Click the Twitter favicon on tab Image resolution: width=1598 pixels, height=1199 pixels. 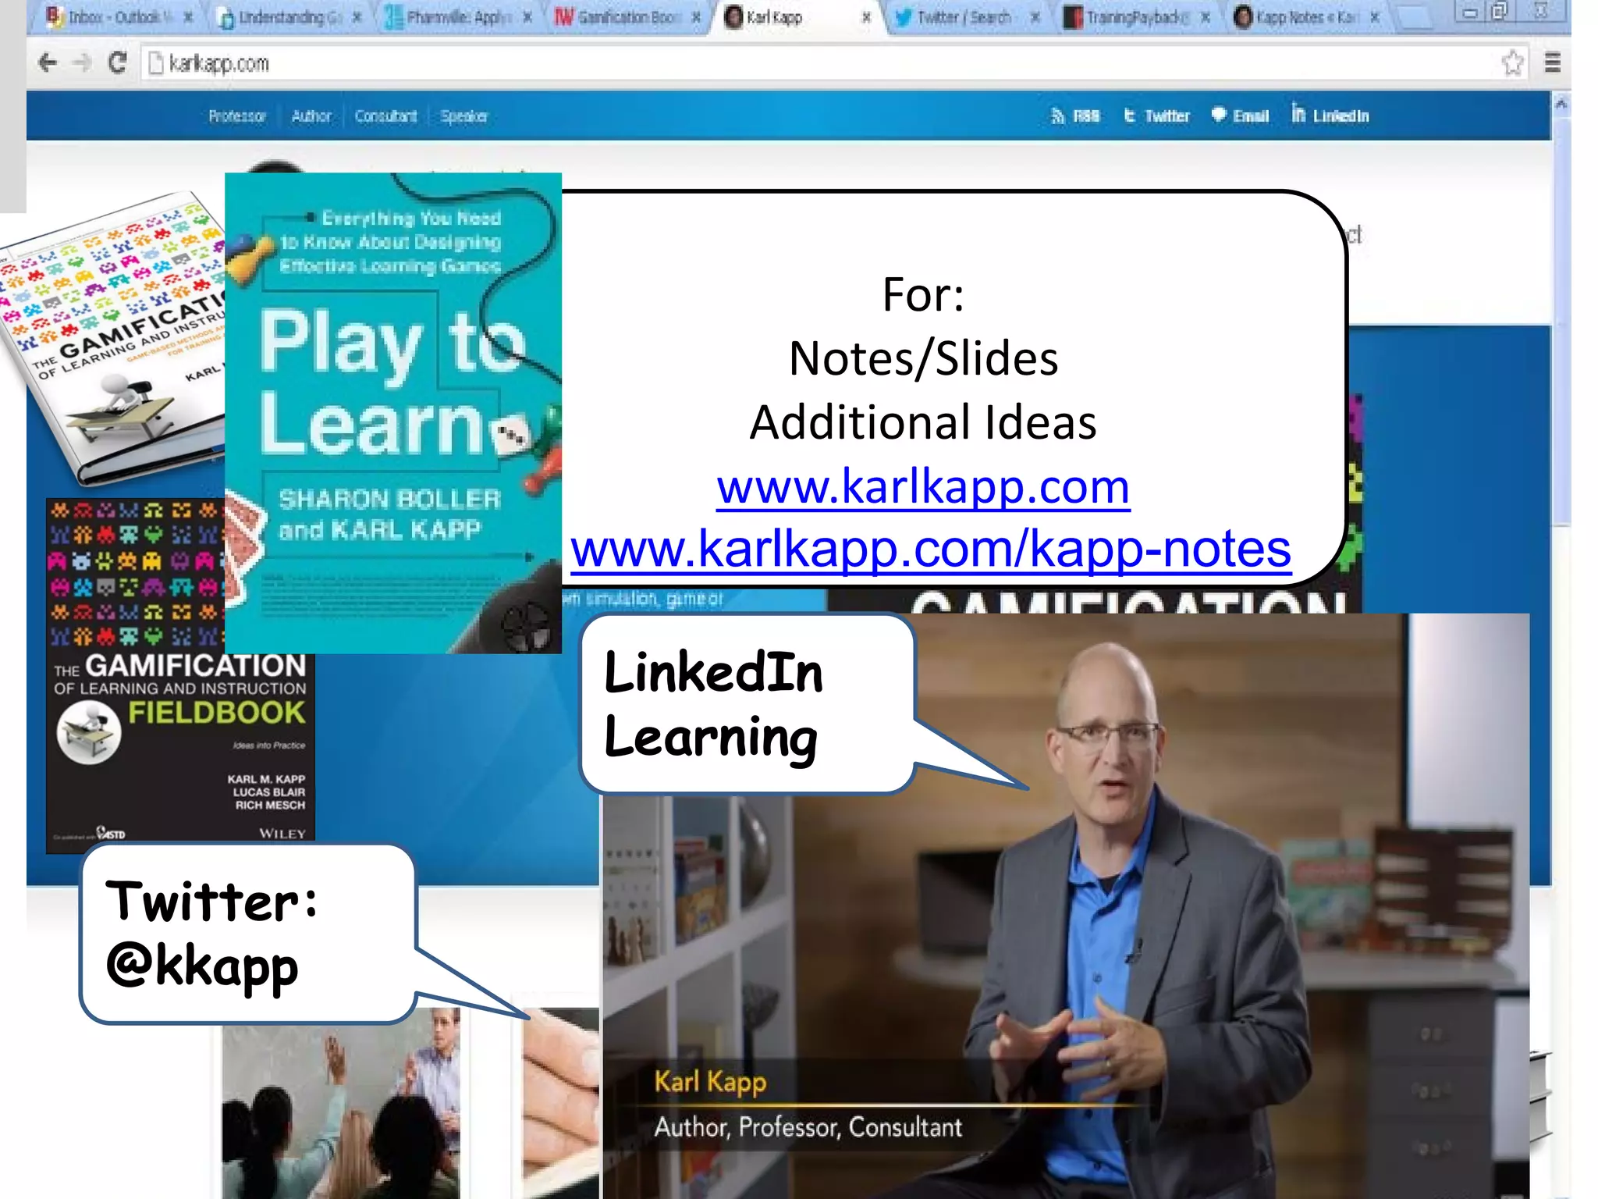tap(903, 17)
